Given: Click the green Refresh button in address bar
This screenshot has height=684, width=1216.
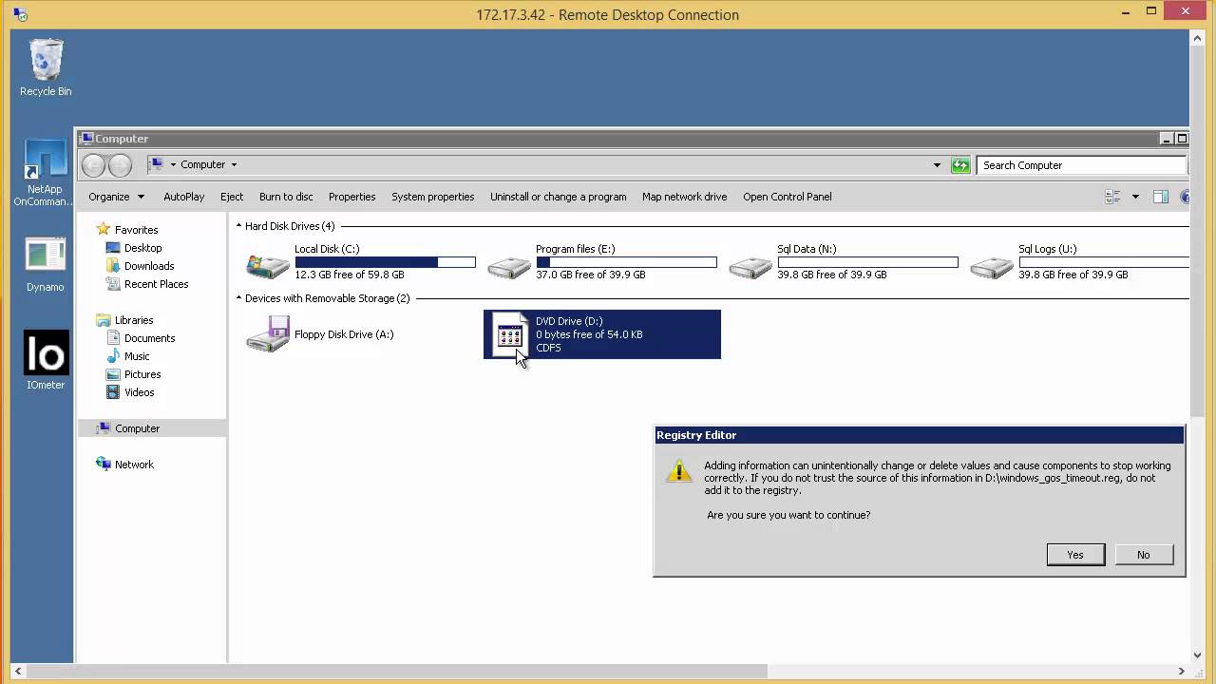Looking at the screenshot, I should point(961,165).
